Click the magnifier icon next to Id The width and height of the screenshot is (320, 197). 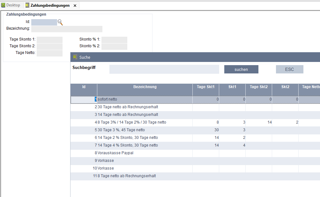click(60, 22)
